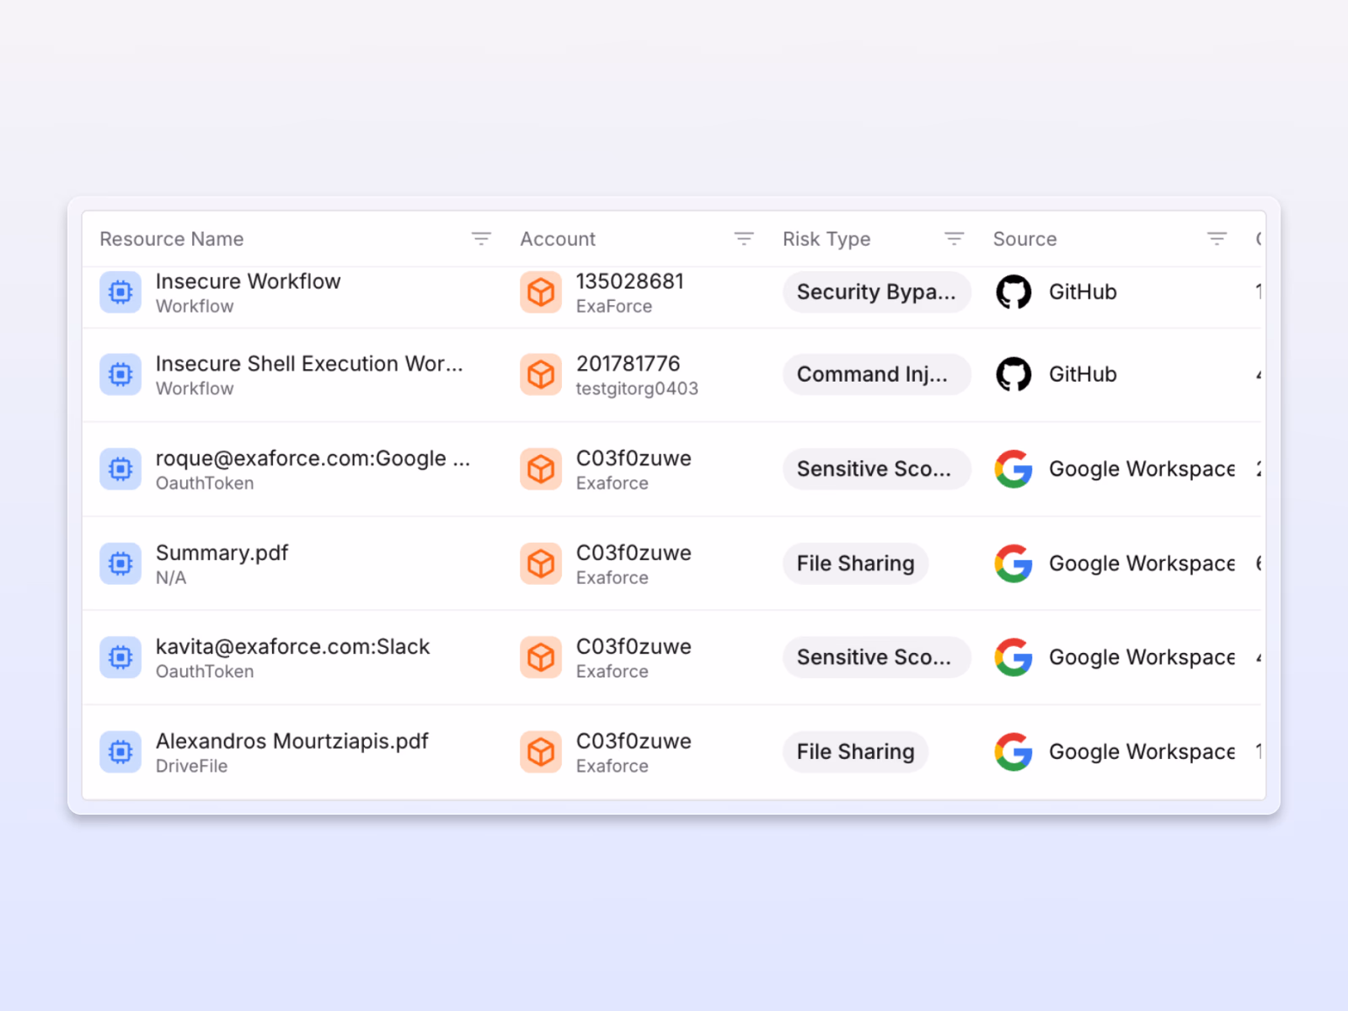
Task: Open the Risk Type filter control
Action: click(954, 238)
